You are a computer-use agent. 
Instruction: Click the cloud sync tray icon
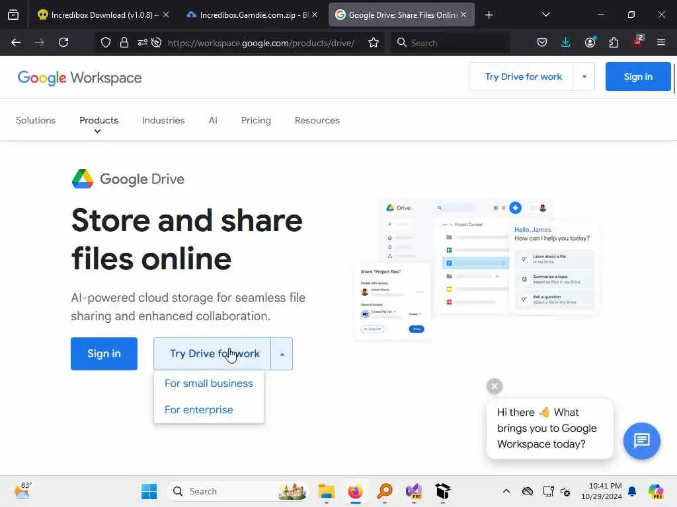click(527, 491)
